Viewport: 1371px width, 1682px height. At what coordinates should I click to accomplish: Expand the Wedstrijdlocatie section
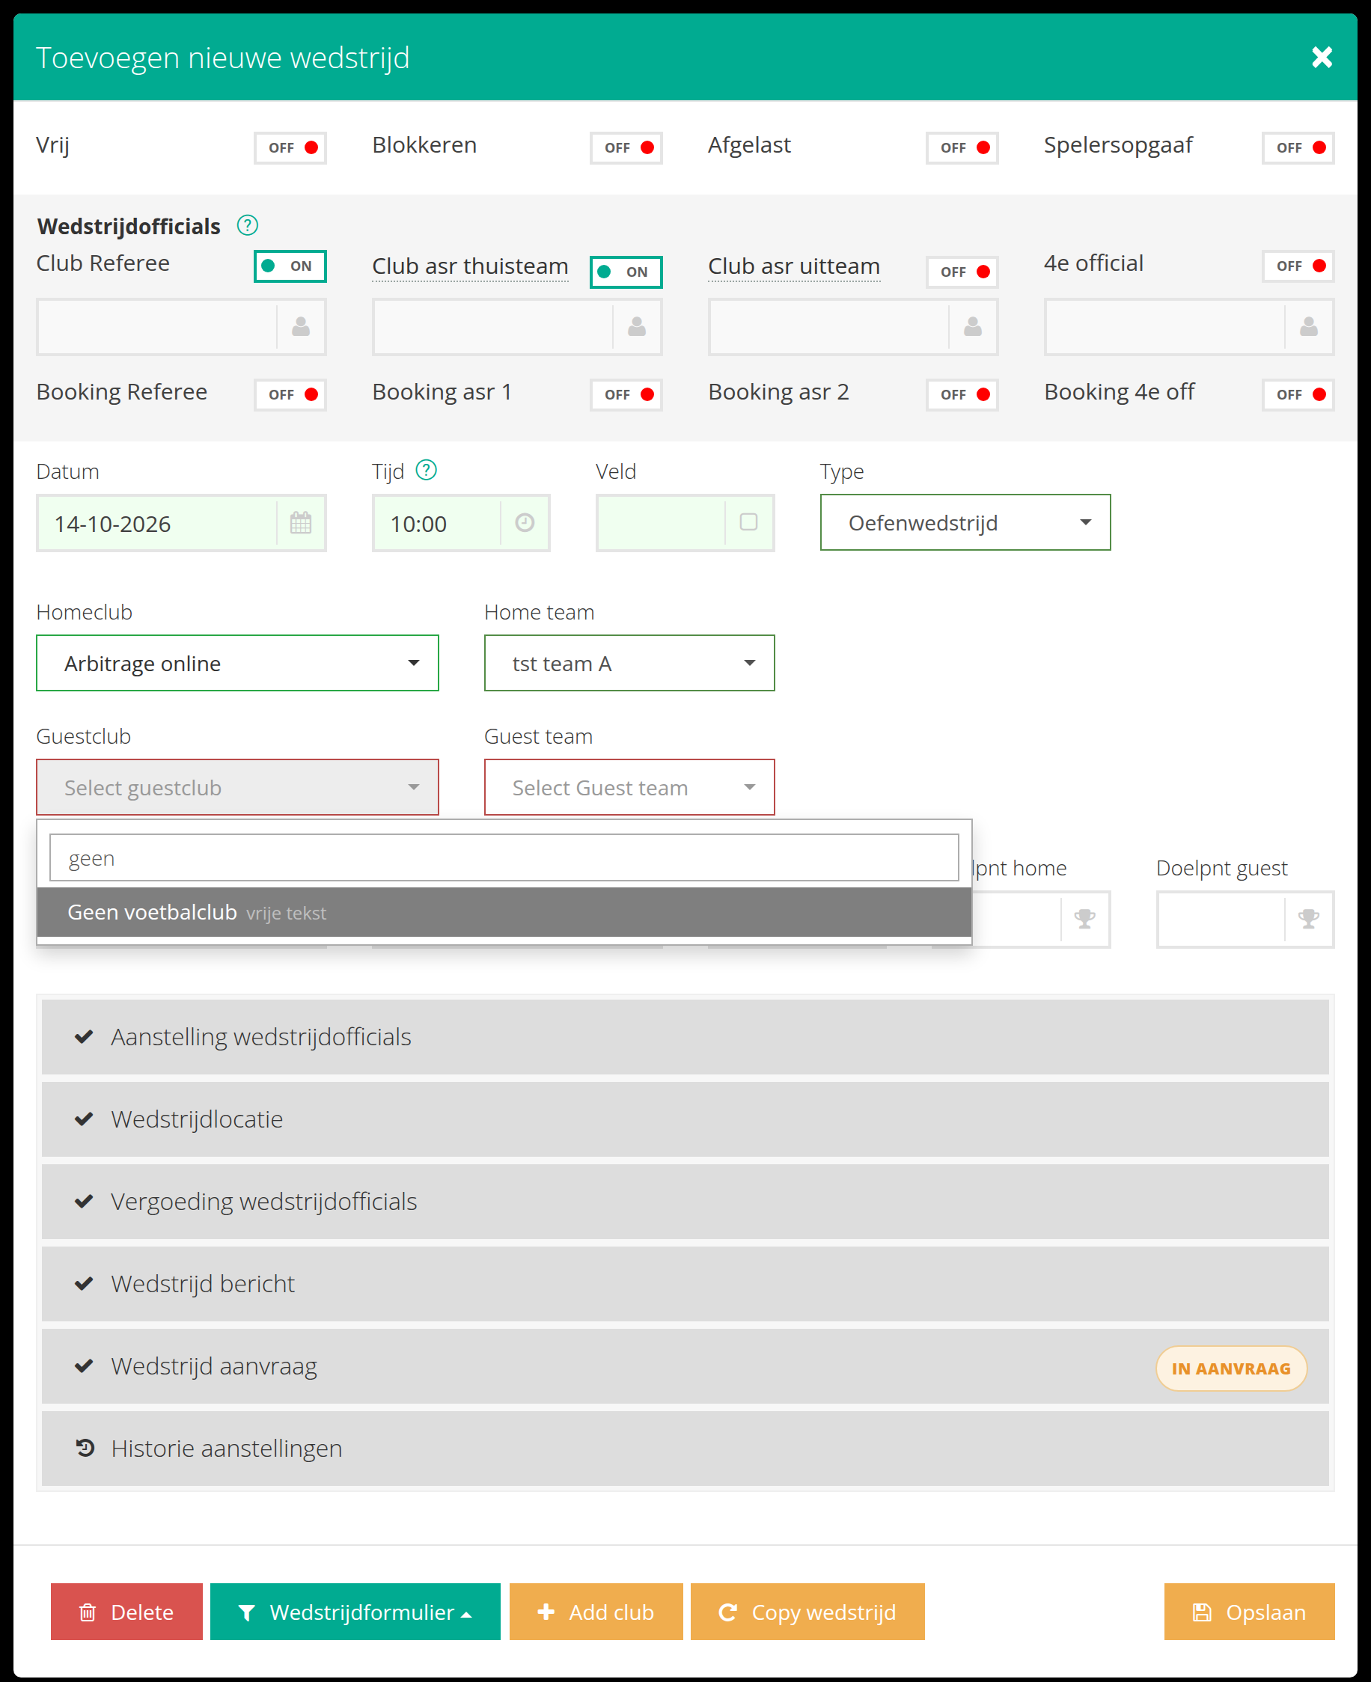[685, 1119]
